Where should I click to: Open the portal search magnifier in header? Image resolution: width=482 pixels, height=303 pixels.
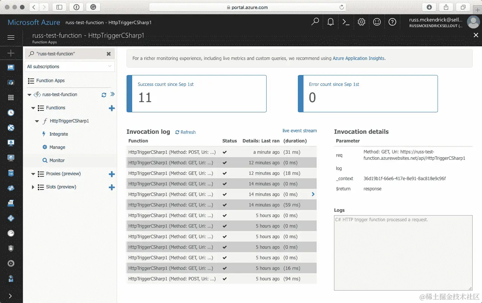point(315,22)
